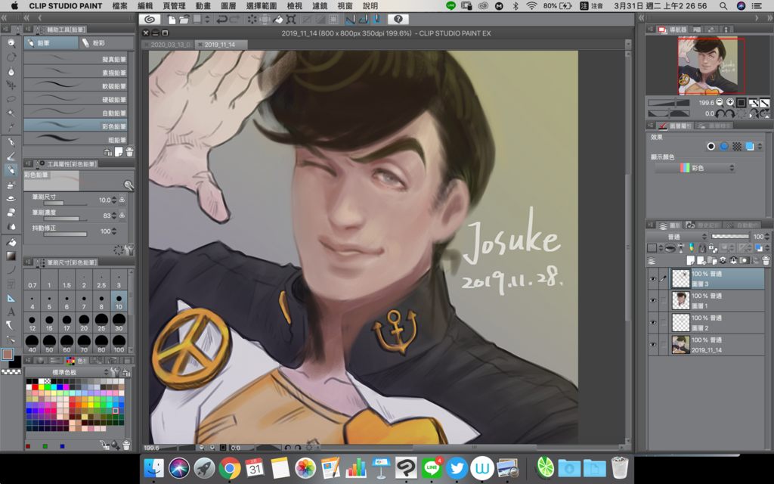Open Save options arrows in command bar
The height and width of the screenshot is (484, 774).
tap(207, 19)
